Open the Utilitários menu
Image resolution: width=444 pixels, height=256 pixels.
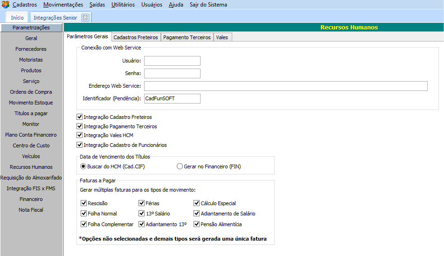(123, 5)
